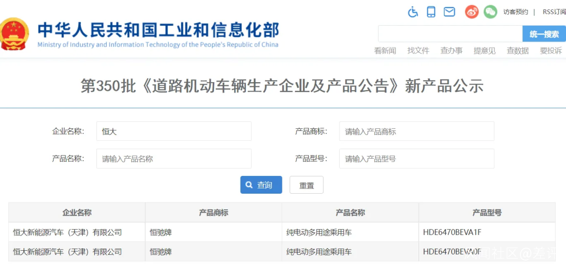Click the 统一搜索 search button
This screenshot has width=566, height=268.
[x=544, y=34]
